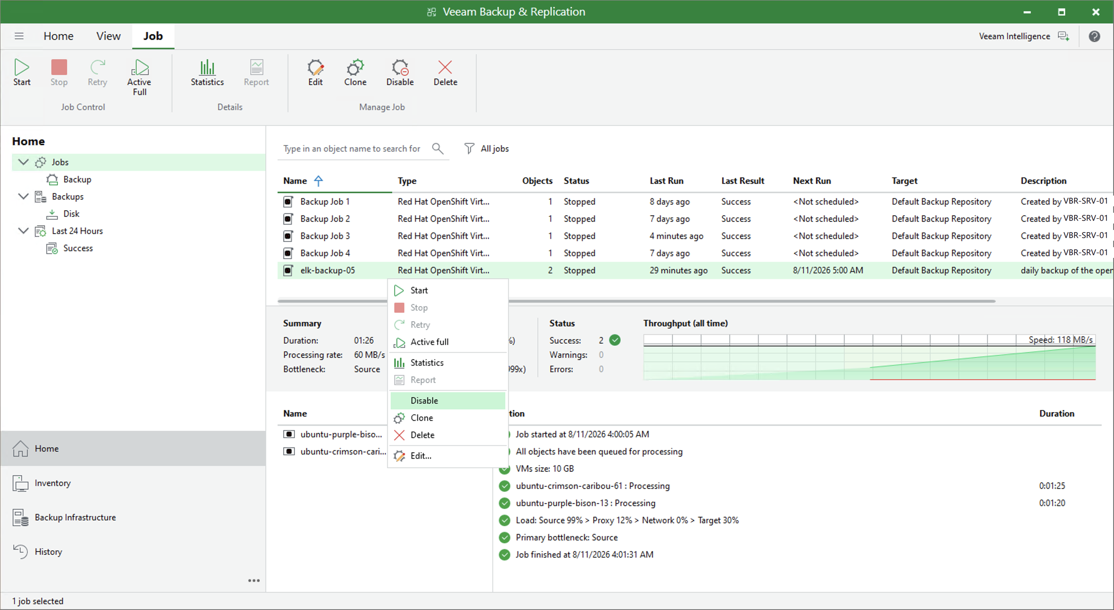Select the Backup Job 3 row
Image resolution: width=1114 pixels, height=610 pixels.
(695, 236)
